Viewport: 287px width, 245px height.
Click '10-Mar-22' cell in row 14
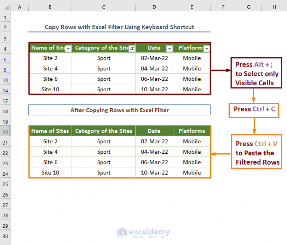tap(154, 89)
